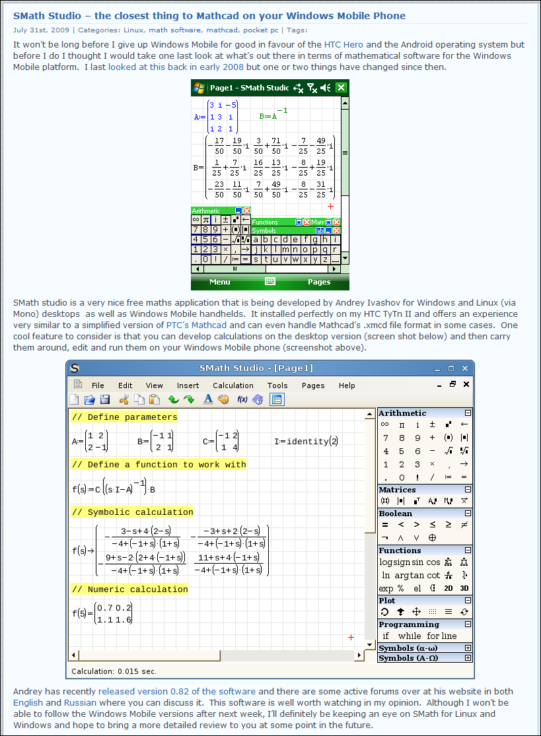Insert the infinity symbol from Arithmetic panel
The height and width of the screenshot is (736, 541).
[x=385, y=424]
